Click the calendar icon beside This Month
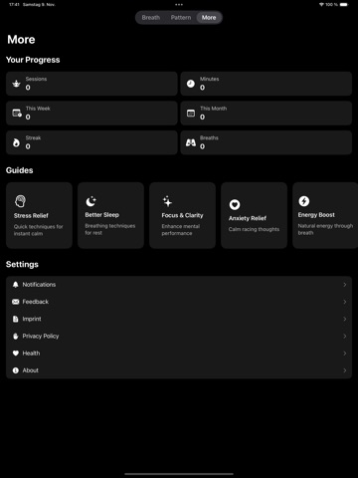 (x=191, y=114)
